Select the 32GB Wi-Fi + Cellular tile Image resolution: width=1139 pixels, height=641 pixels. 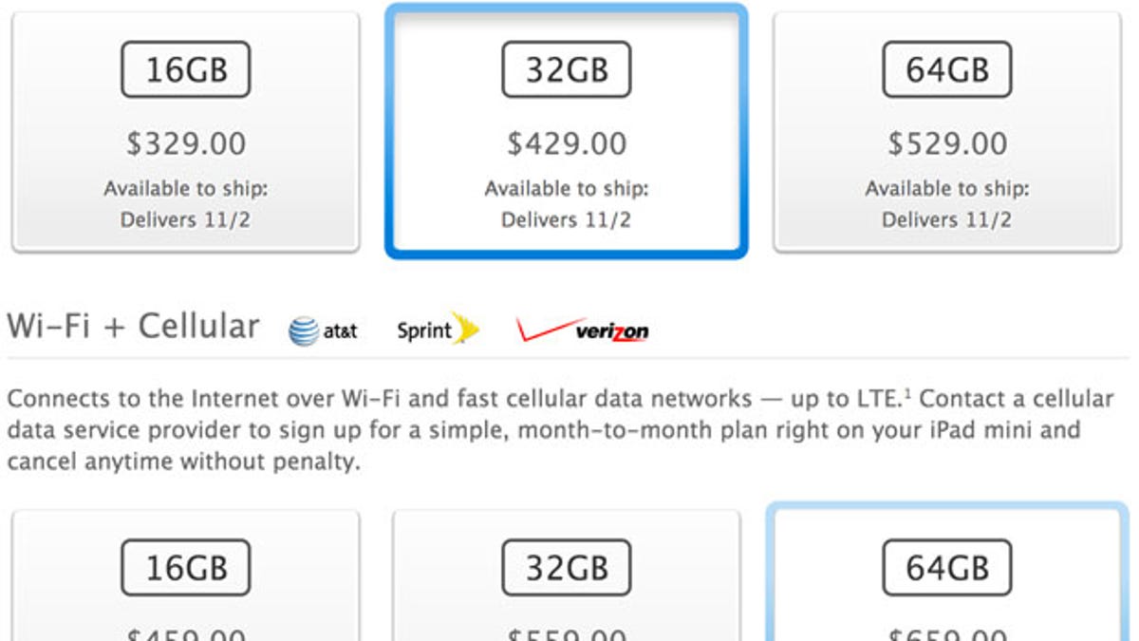567,579
